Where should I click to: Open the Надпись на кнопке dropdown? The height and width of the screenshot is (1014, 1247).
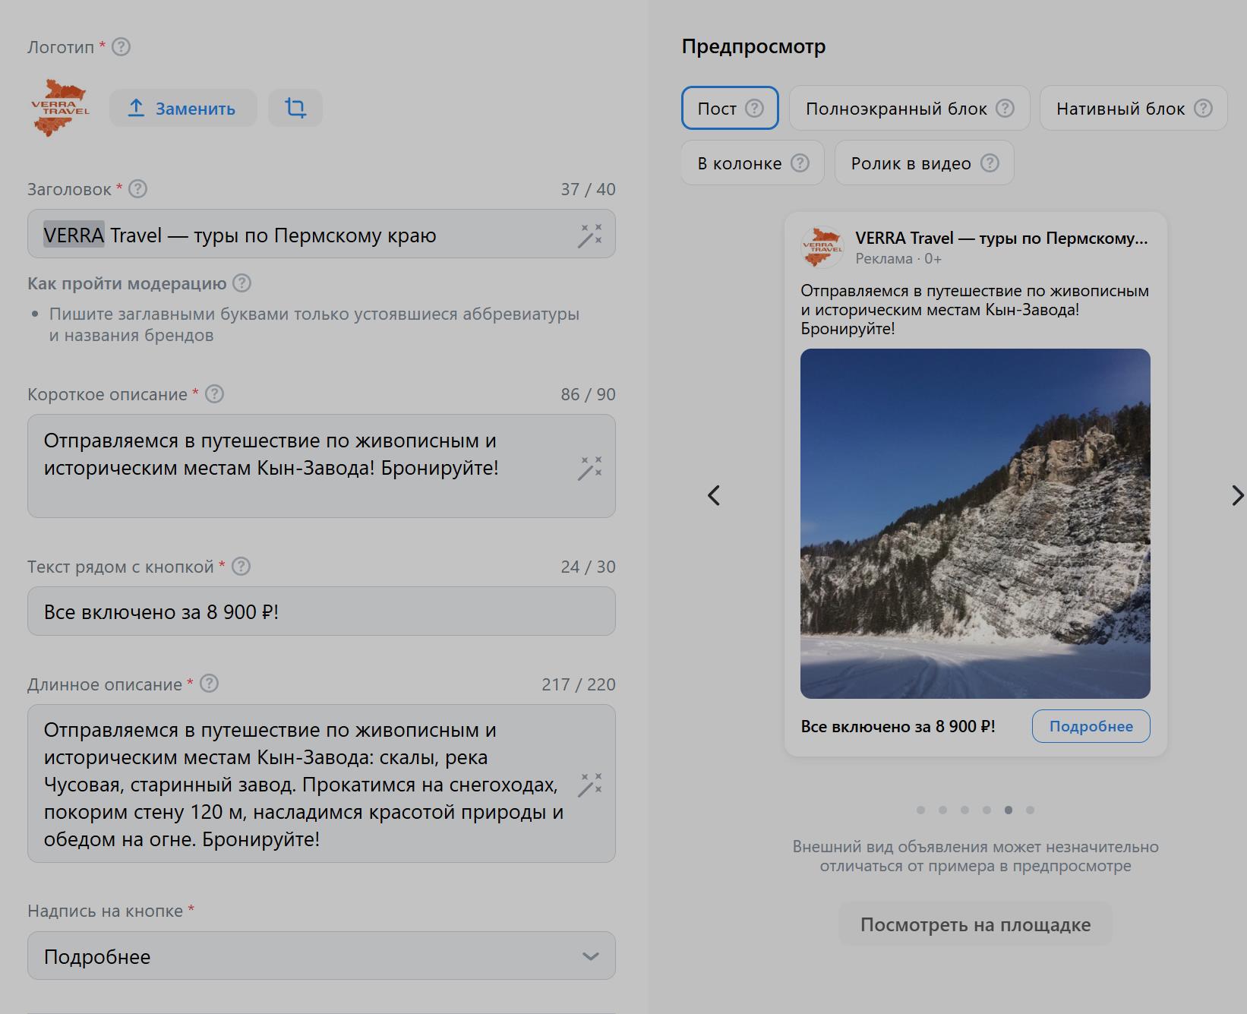click(321, 956)
